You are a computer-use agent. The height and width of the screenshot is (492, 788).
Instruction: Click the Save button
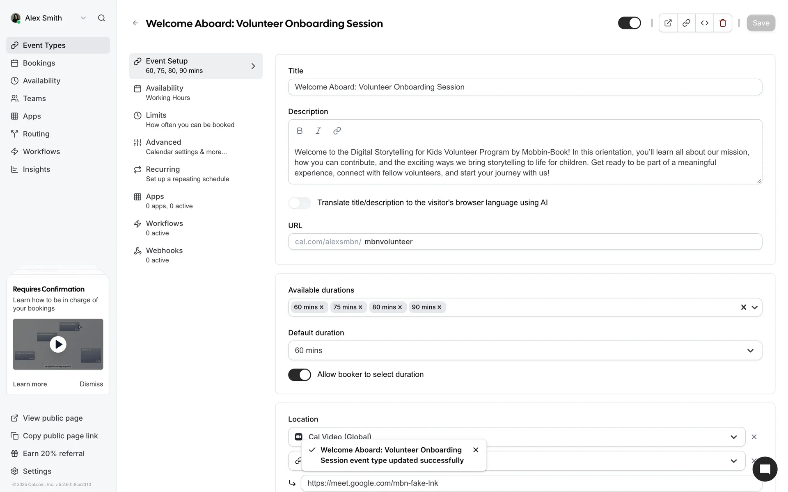pos(761,23)
